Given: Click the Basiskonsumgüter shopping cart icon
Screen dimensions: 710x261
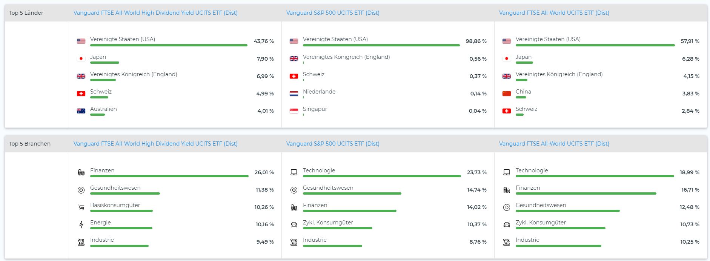Looking at the screenshot, I should point(81,207).
